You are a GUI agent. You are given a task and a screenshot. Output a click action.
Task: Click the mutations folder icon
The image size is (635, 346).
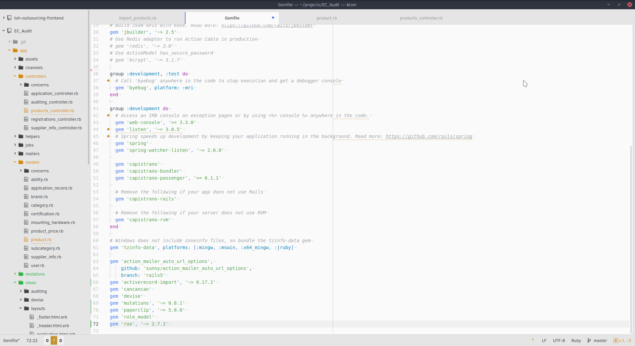click(21, 274)
